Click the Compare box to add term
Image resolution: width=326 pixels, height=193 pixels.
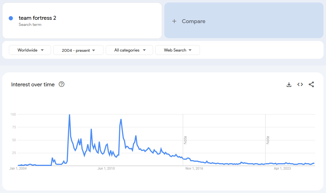pyautogui.click(x=244, y=21)
